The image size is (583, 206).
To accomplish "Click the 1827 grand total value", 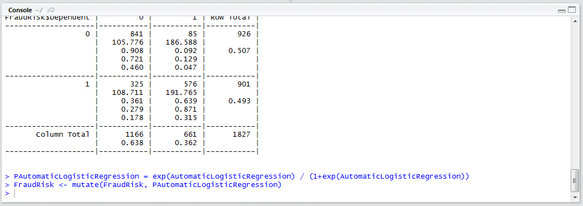I will click(x=242, y=134).
